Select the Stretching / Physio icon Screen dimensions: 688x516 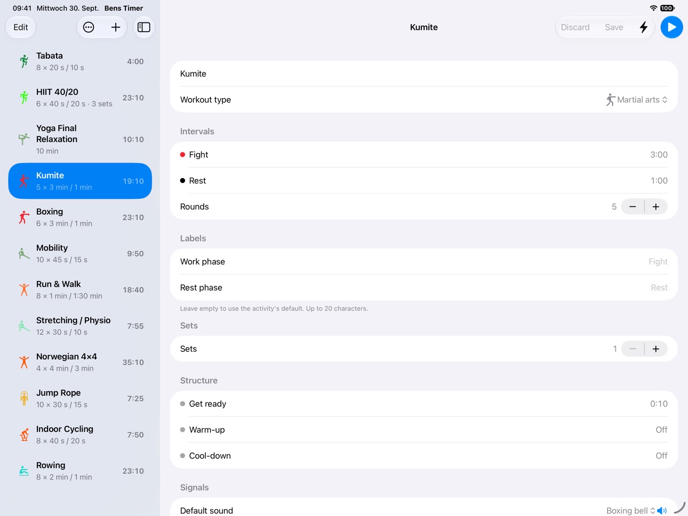(x=24, y=326)
